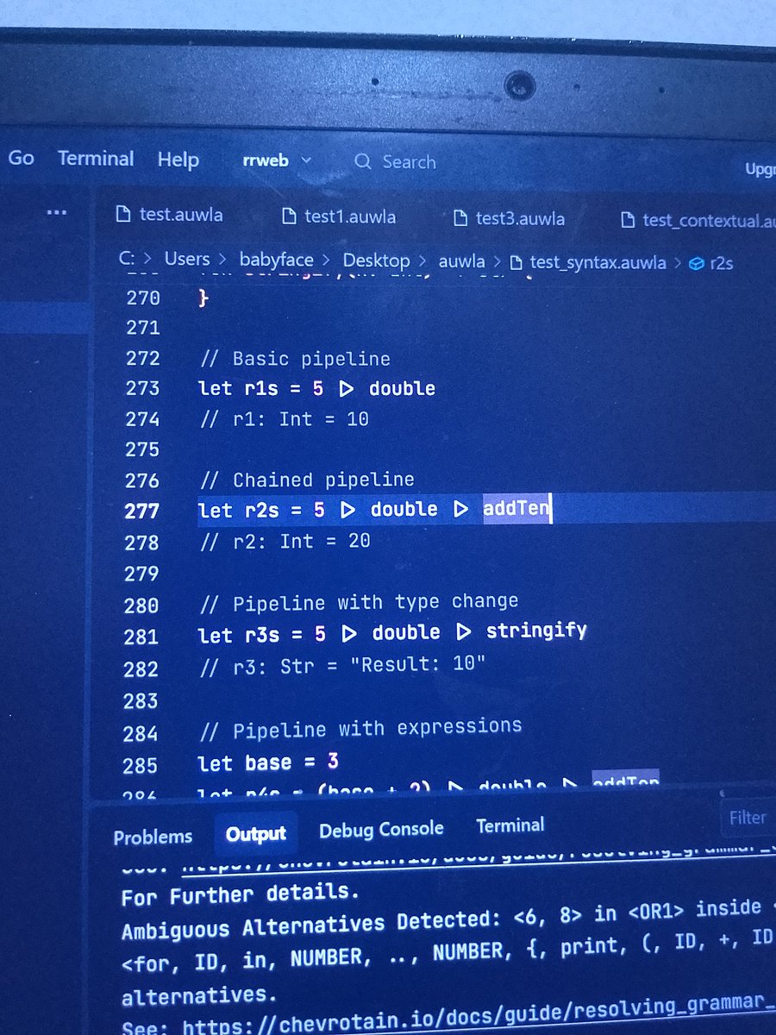
Task: Expand the rrweb dropdown
Action: (277, 160)
